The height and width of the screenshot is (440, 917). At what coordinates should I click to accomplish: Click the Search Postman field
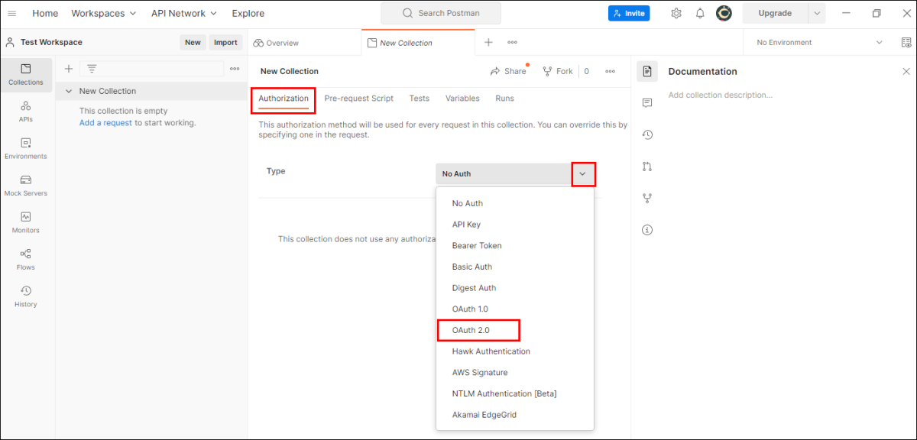(x=441, y=13)
